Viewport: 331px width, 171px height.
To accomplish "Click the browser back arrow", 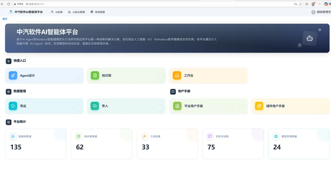I will click(2, 4).
